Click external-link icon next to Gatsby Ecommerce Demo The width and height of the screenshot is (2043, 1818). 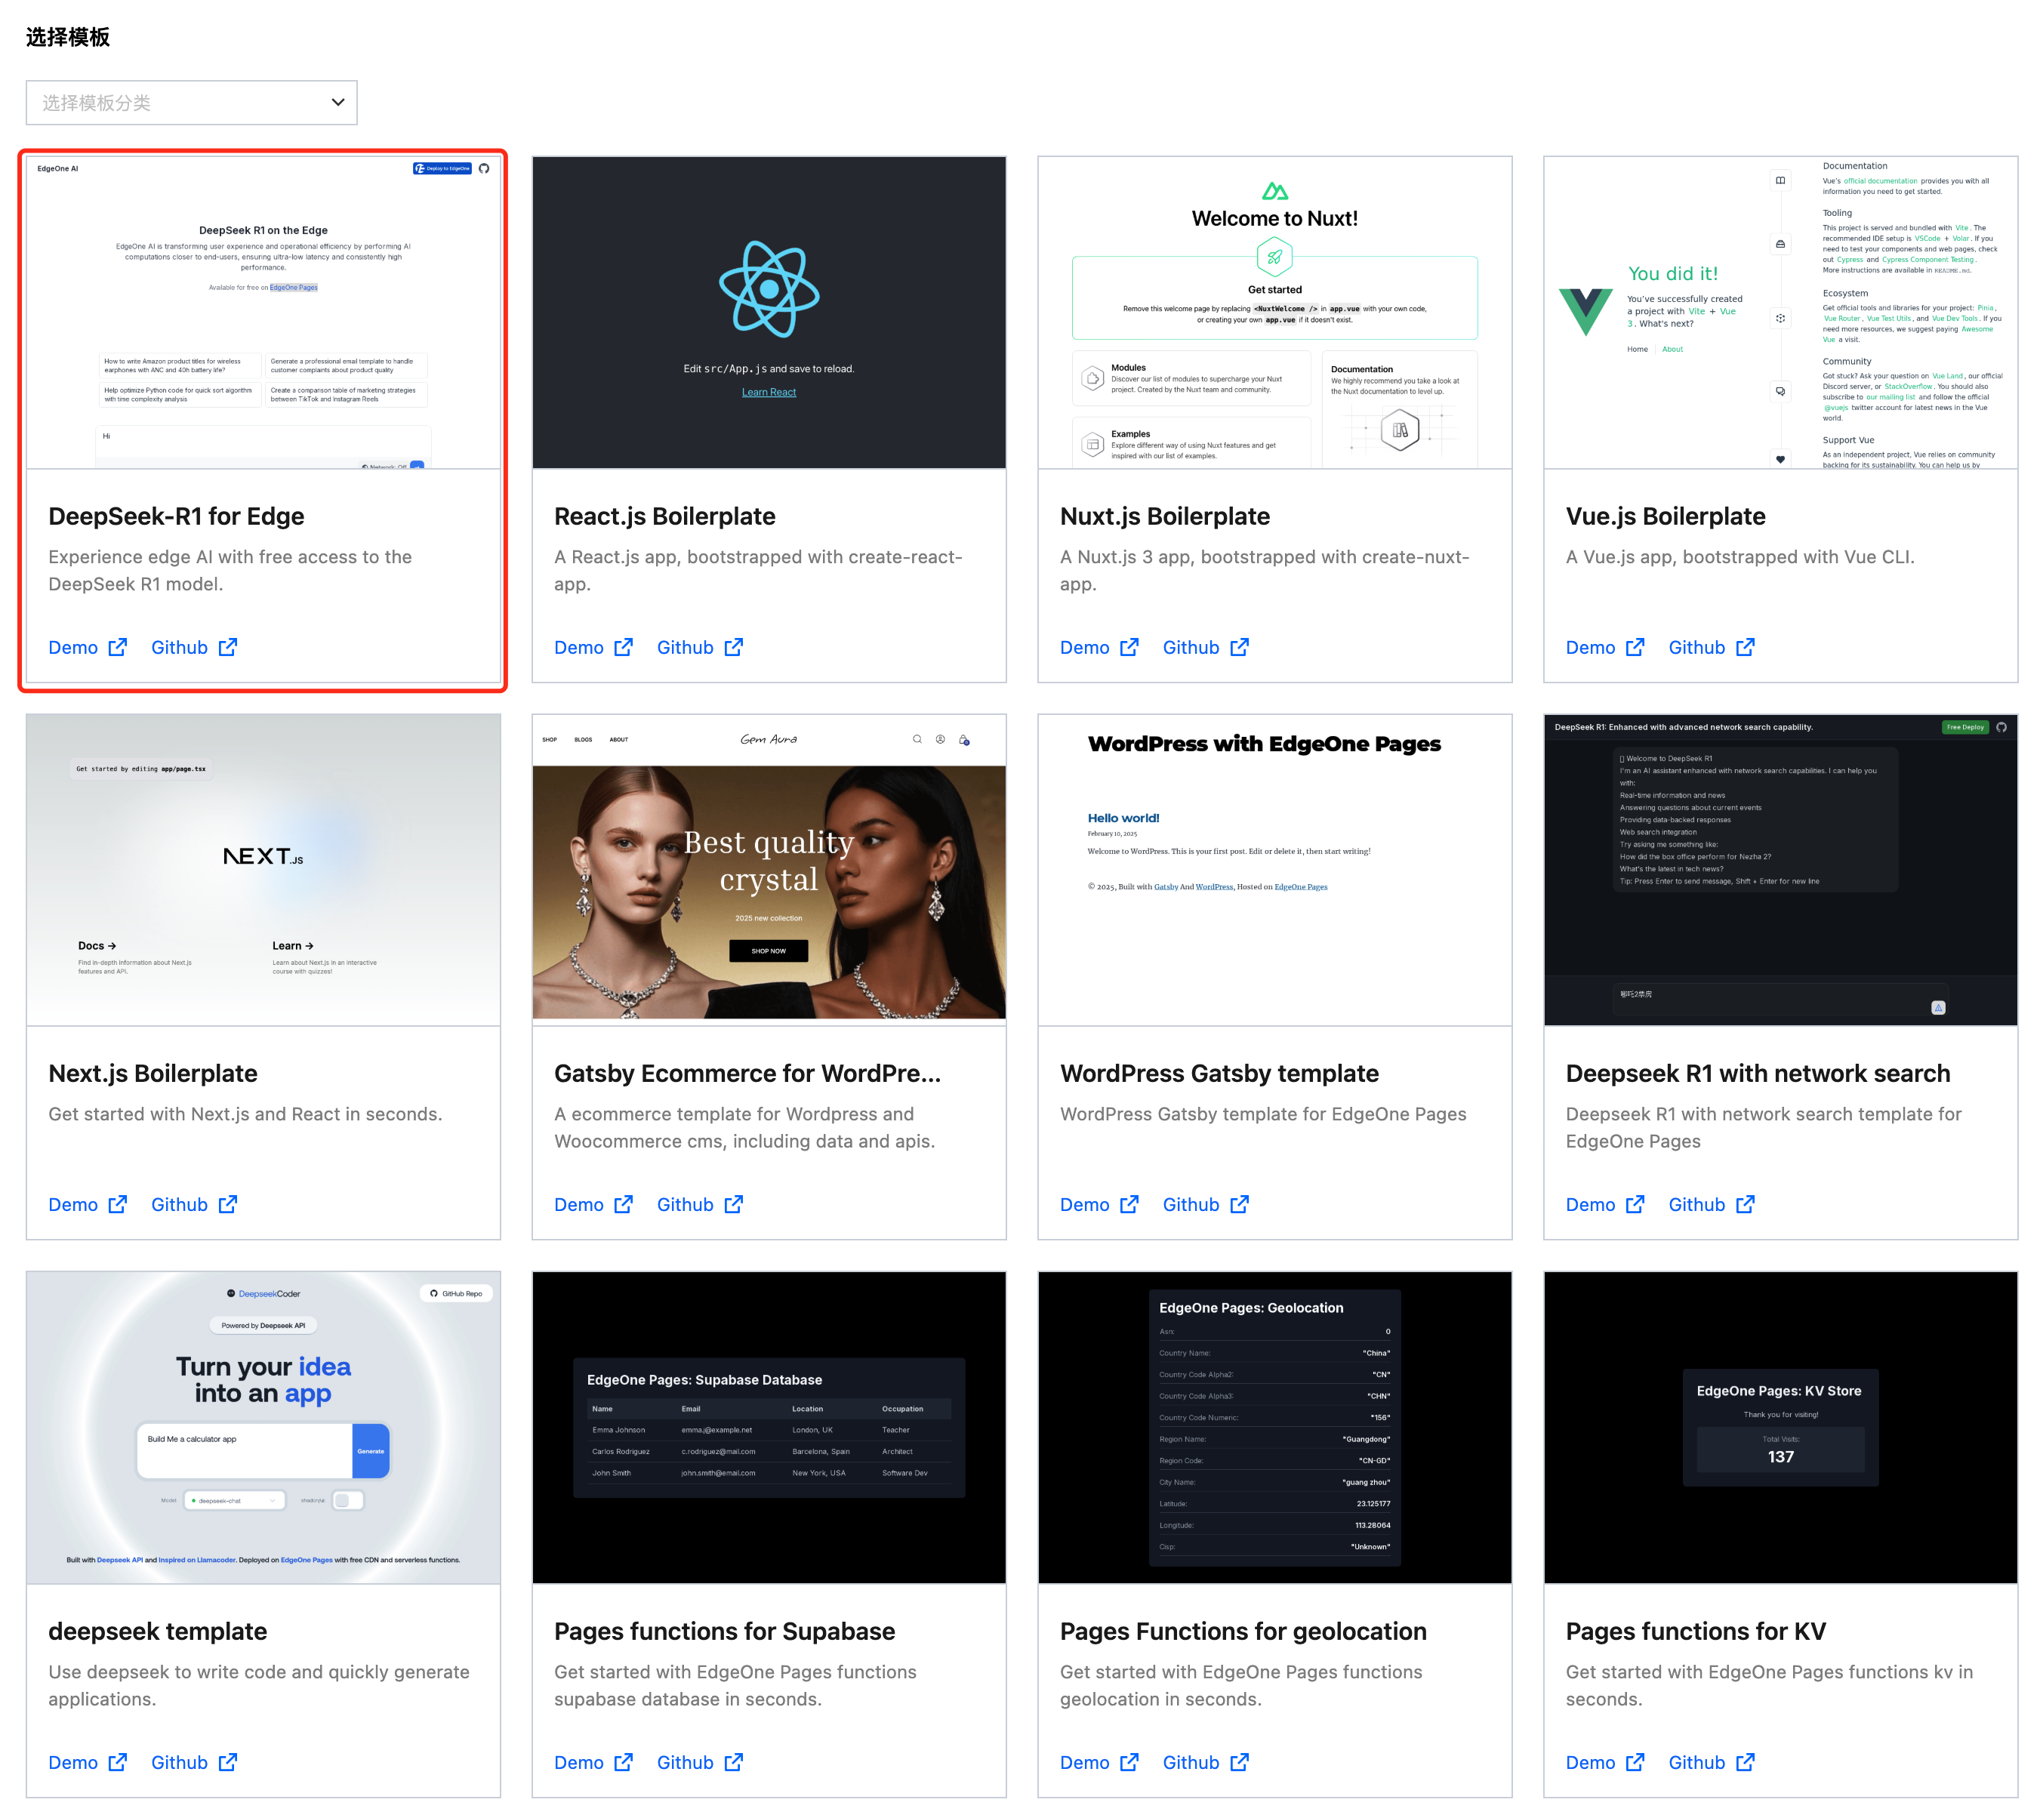(x=624, y=1204)
